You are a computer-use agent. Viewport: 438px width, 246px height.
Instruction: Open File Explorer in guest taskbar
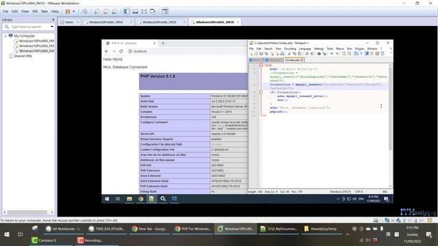pos(129,199)
